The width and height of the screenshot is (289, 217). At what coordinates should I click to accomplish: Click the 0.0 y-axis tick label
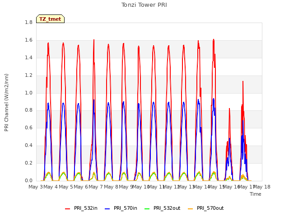28,180
